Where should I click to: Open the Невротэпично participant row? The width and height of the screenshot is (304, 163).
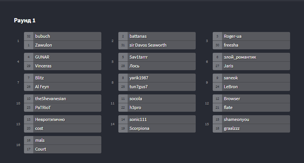coord(63,119)
